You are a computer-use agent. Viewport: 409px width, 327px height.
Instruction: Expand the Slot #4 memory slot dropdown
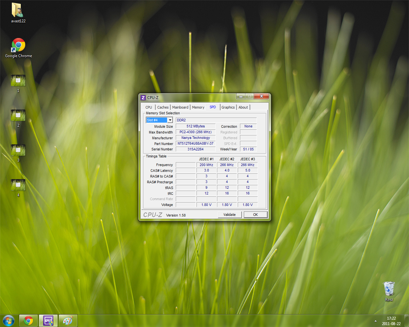pos(170,120)
